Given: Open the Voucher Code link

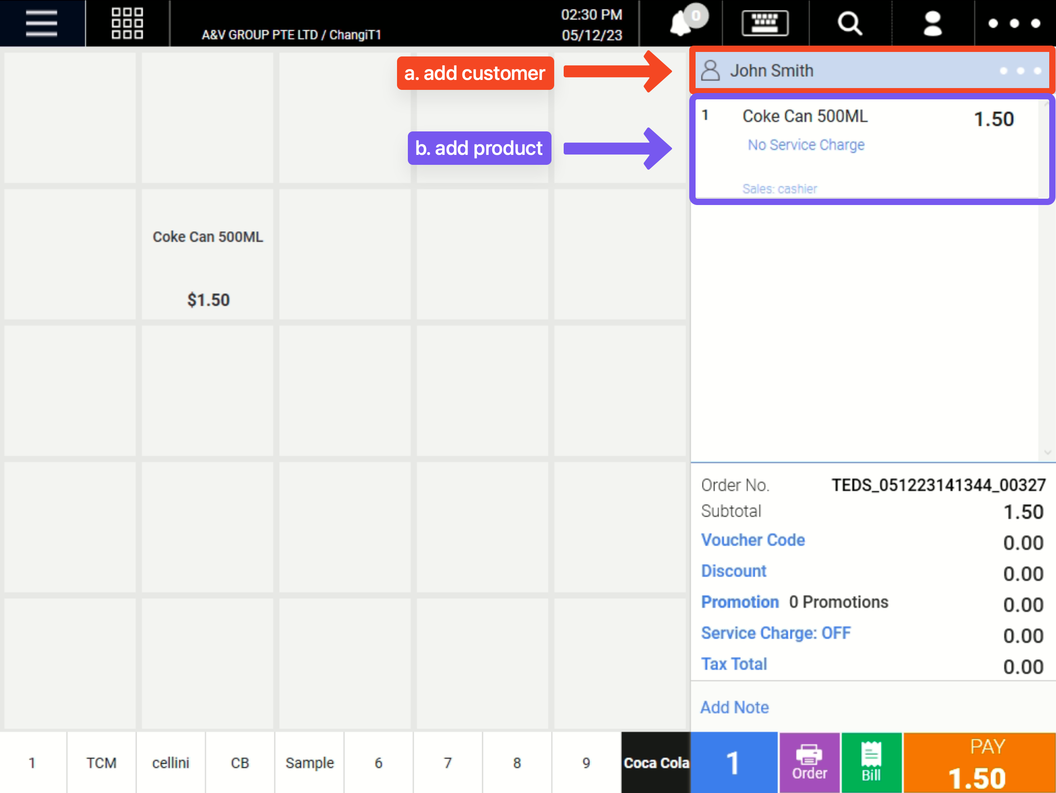Looking at the screenshot, I should click(753, 540).
